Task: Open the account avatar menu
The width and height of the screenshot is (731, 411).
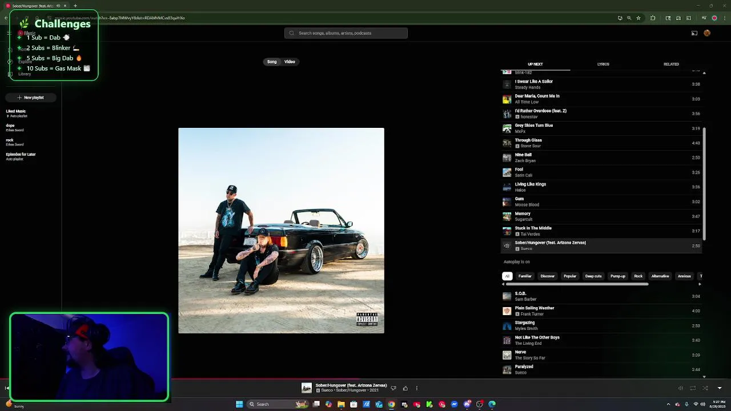Action: pyautogui.click(x=707, y=33)
